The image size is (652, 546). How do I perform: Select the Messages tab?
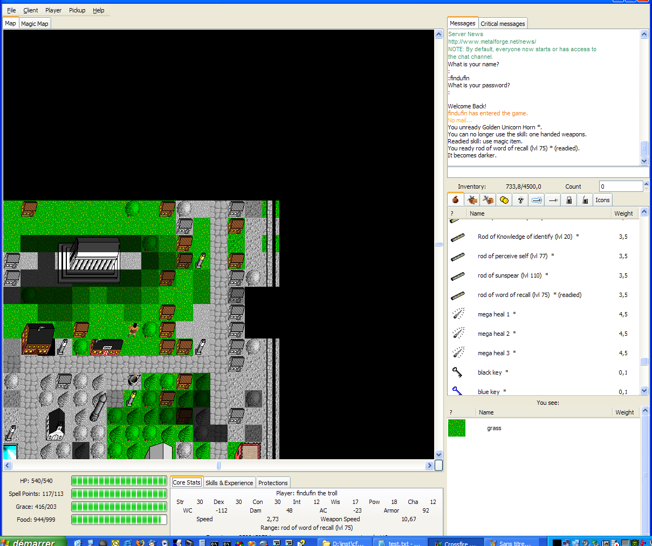click(x=463, y=23)
